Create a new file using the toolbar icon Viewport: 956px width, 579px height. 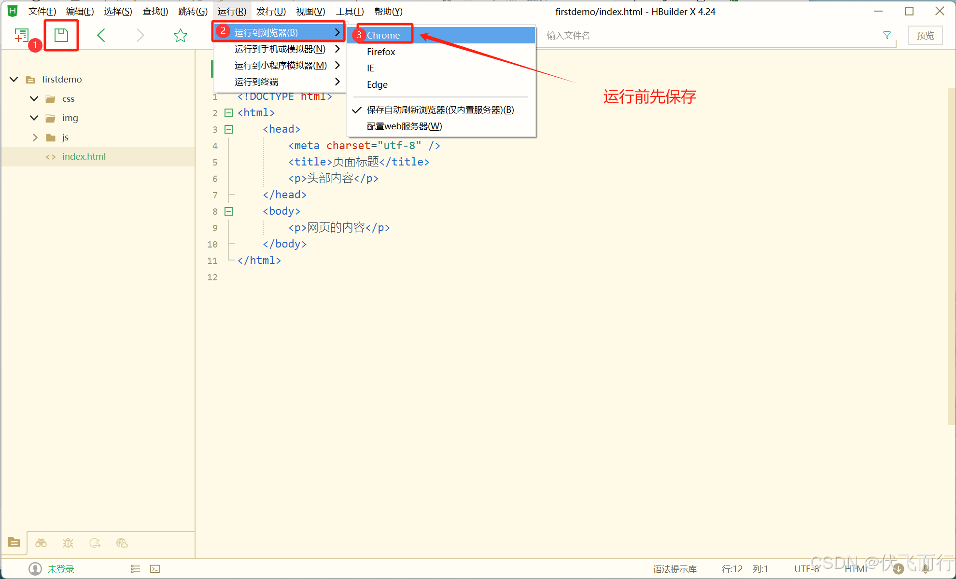click(21, 34)
